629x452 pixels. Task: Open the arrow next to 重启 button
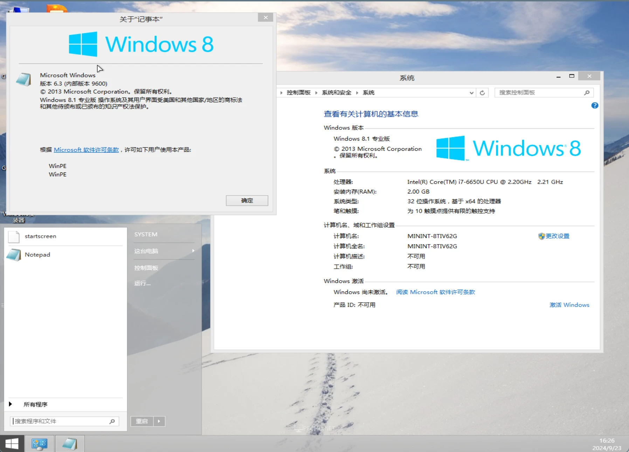pyautogui.click(x=159, y=421)
